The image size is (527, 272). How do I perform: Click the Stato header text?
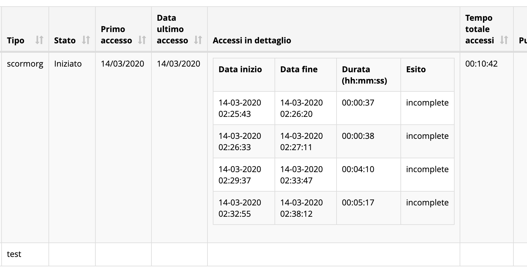tap(65, 41)
